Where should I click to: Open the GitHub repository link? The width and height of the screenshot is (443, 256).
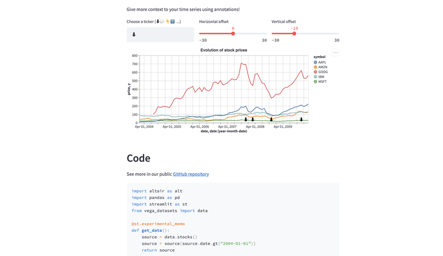tap(191, 174)
